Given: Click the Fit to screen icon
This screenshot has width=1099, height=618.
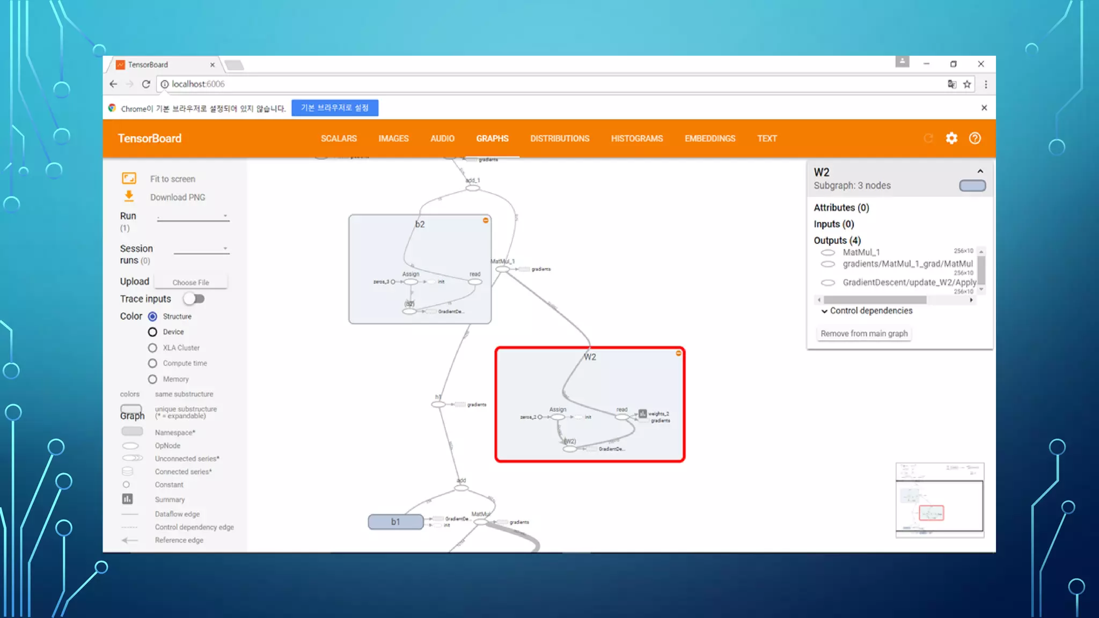Looking at the screenshot, I should (x=129, y=178).
